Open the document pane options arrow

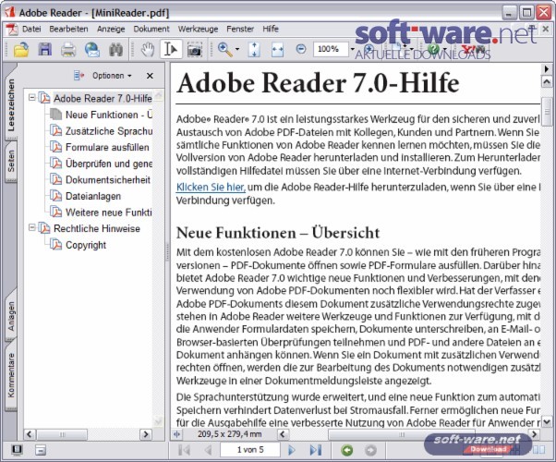click(x=547, y=68)
